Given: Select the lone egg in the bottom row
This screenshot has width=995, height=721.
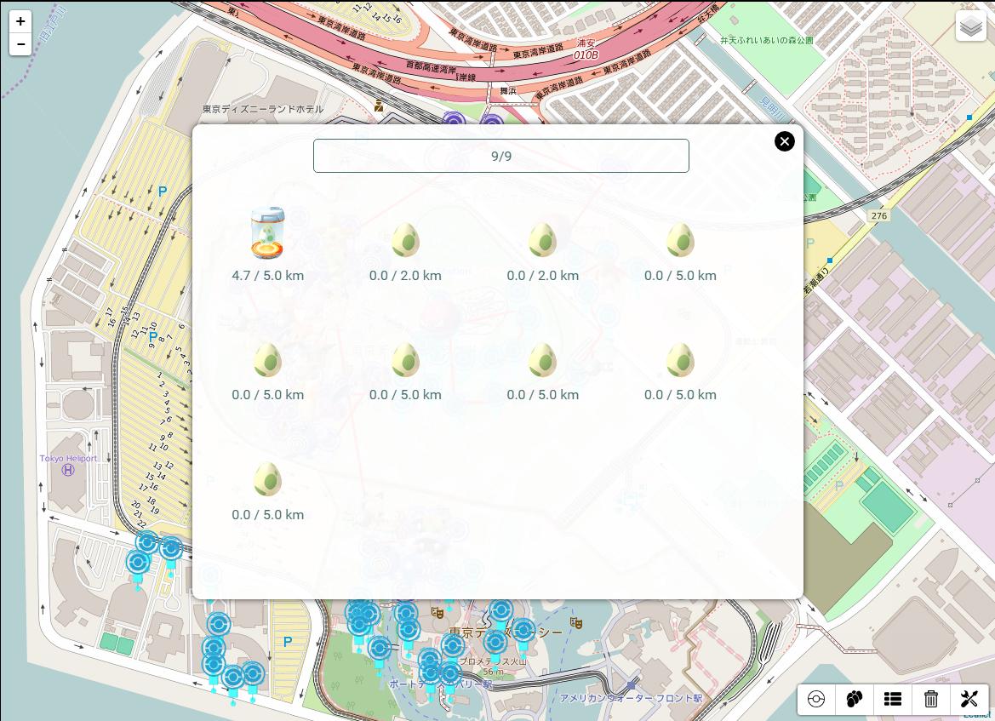Looking at the screenshot, I should 268,479.
